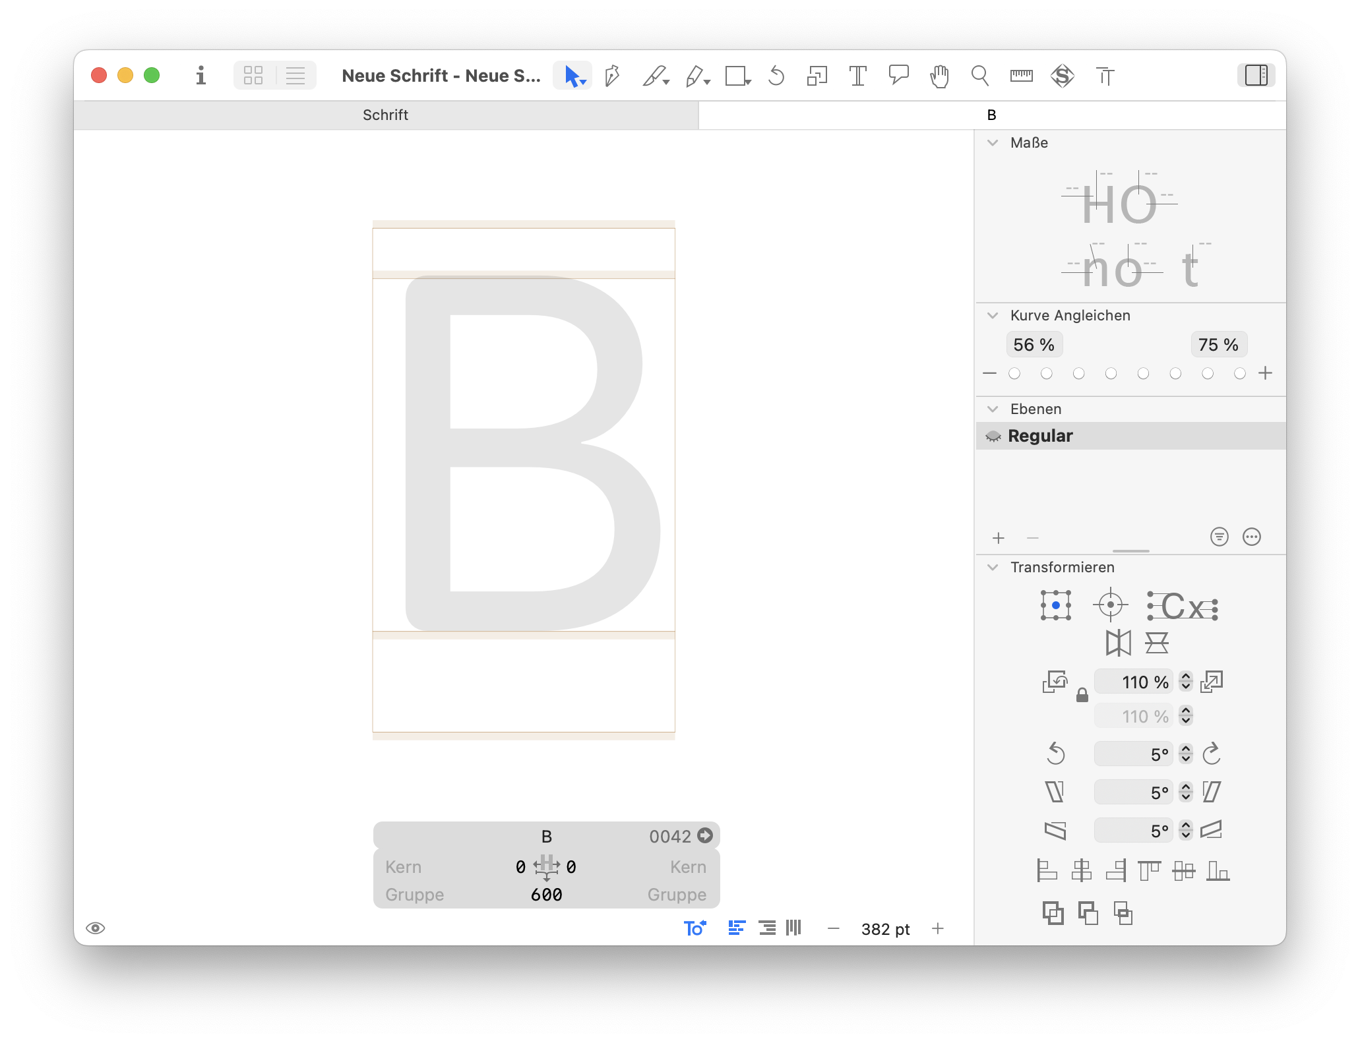Switch to the Schrift tab
The height and width of the screenshot is (1043, 1360).
(385, 115)
